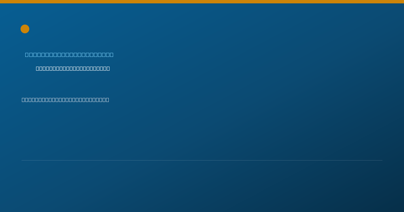The image size is (404, 212).
Task: Click the last character of the lower paragraph line
Action: pyautogui.click(x=107, y=100)
